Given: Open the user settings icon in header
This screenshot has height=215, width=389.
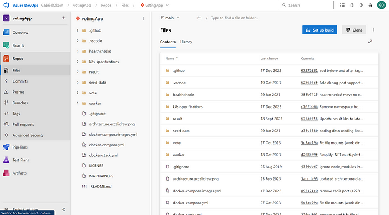Looking at the screenshot, I should tap(371, 5).
